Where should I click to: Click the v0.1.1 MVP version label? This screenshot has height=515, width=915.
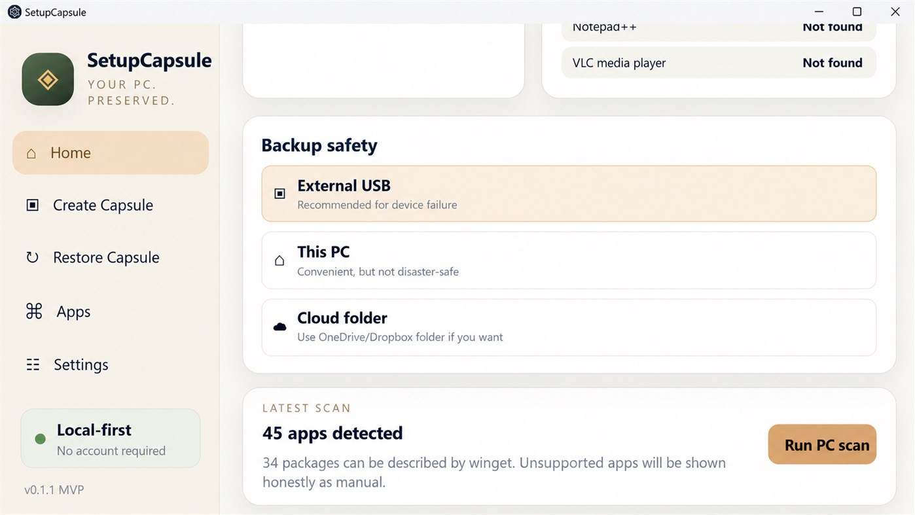pos(54,489)
